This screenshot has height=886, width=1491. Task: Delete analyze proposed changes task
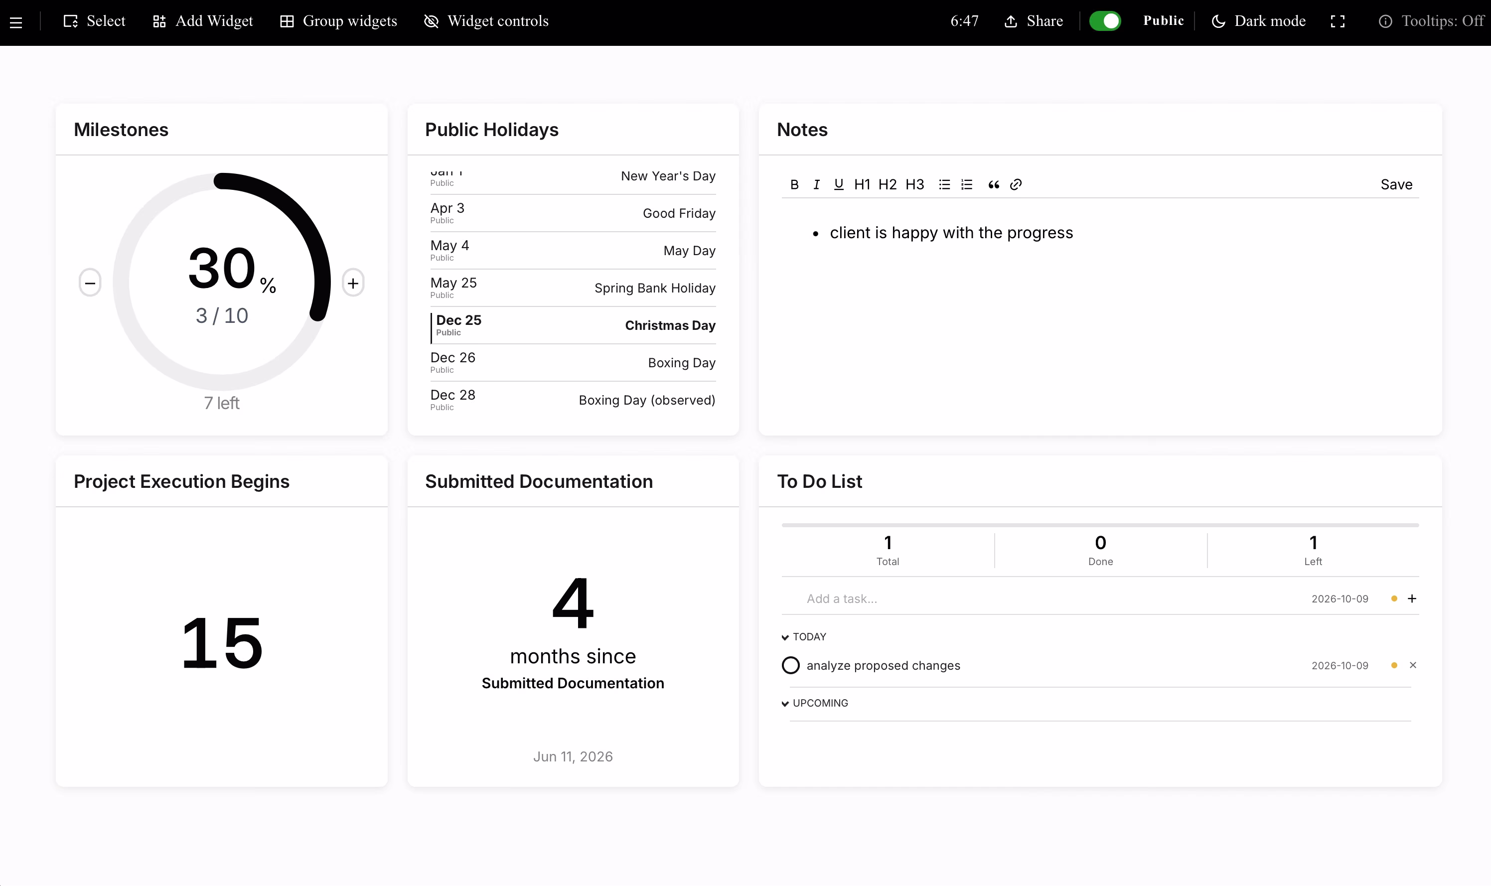pyautogui.click(x=1412, y=665)
